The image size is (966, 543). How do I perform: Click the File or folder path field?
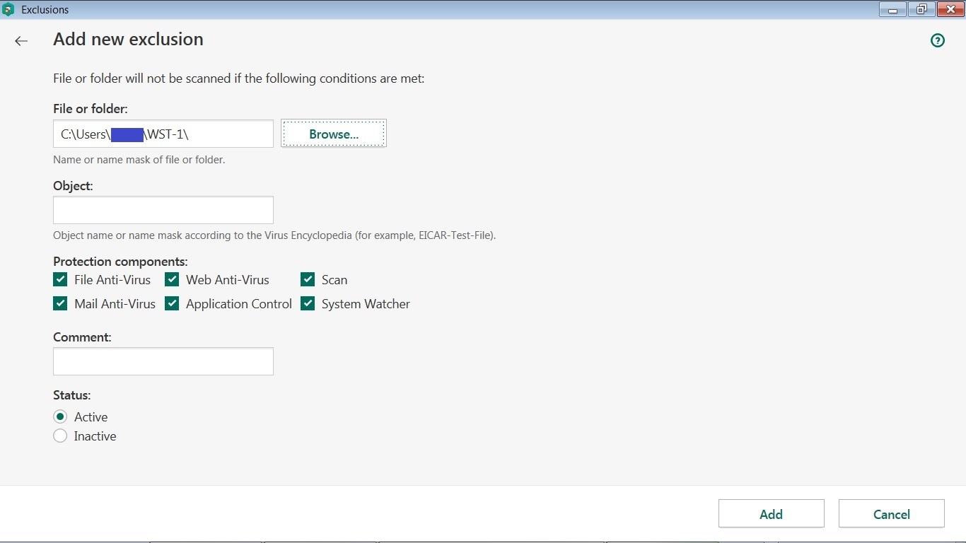226,134
